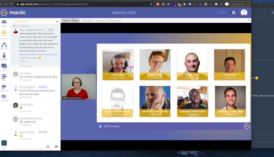Screen dimensions: 274x157
Task: Click the Don Gilbert name in chat
Action: (x=25, y=73)
